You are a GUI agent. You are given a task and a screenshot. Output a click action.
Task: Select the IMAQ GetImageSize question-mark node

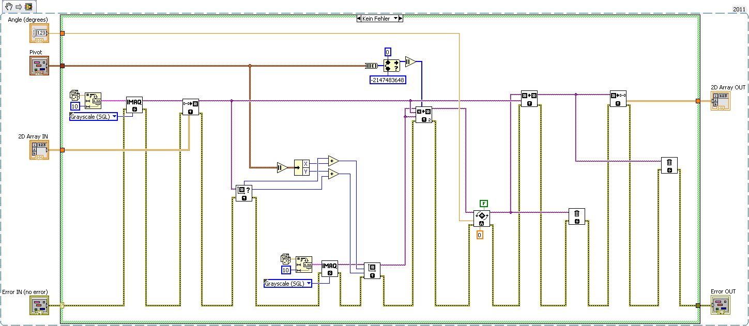coord(244,193)
